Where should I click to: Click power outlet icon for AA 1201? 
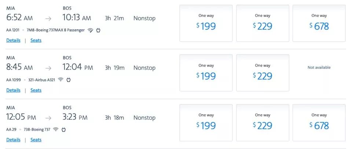click(98, 30)
